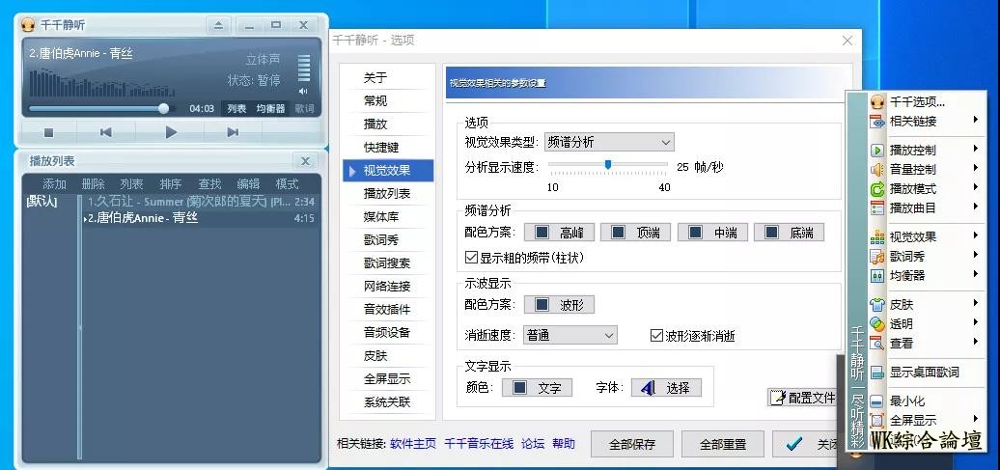1000x470 pixels.
Task: Select 歌词搜索 in the options sidebar
Action: coord(387,263)
